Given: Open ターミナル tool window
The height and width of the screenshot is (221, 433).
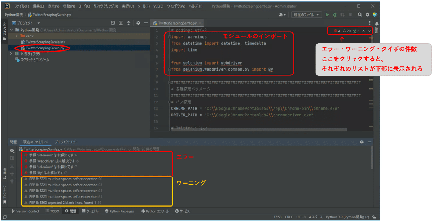Looking at the screenshot, I should point(90,211).
